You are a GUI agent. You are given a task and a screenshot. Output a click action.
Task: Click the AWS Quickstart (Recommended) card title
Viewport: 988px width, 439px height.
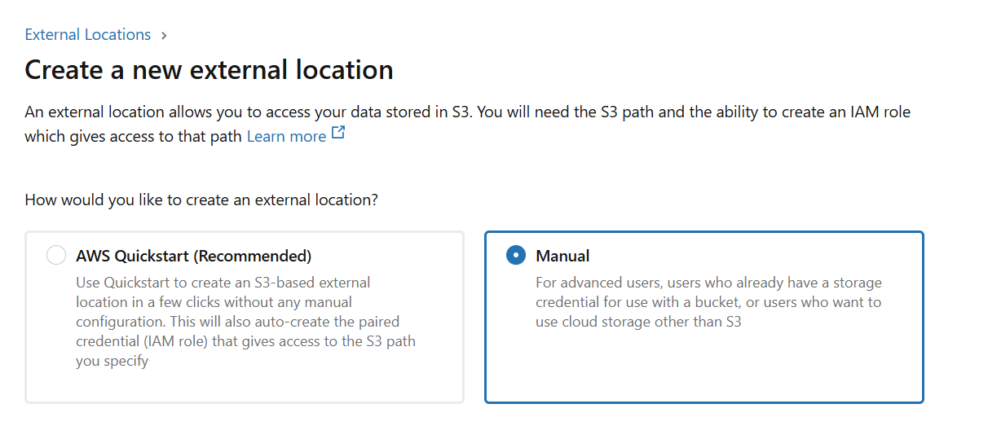pyautogui.click(x=193, y=256)
